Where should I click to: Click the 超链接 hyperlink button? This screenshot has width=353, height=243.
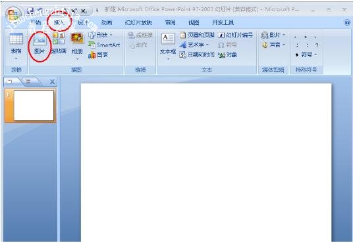140,35
